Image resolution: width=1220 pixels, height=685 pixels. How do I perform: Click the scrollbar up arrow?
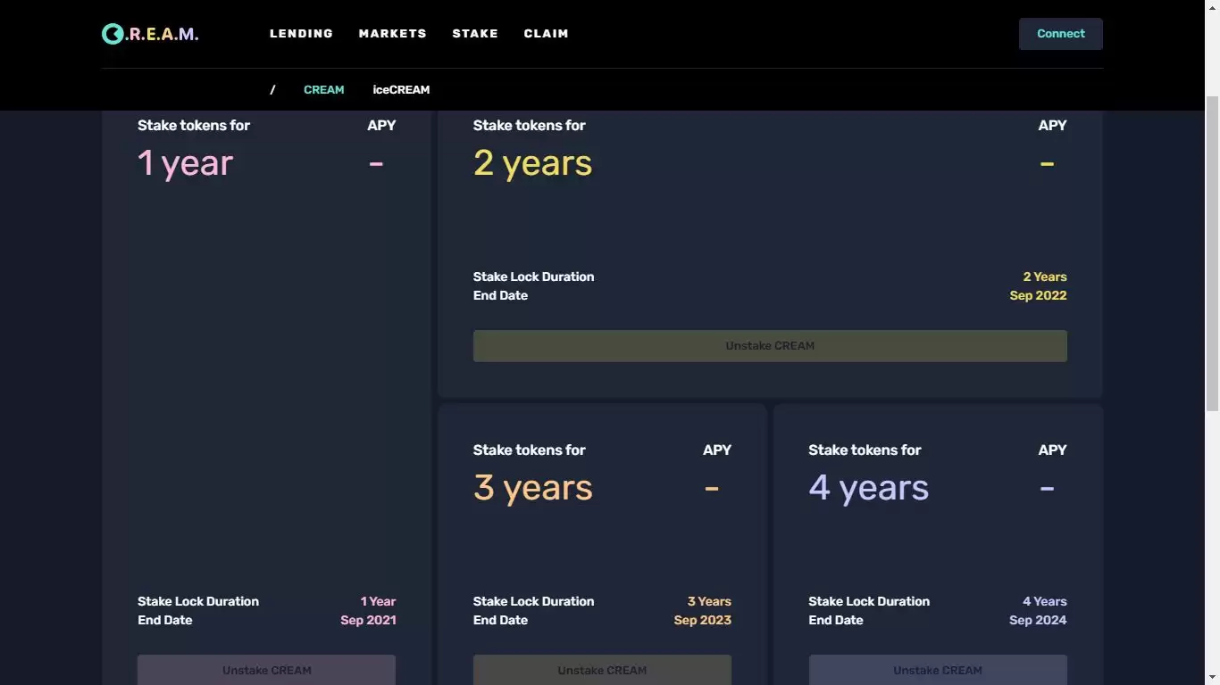[1212, 7]
